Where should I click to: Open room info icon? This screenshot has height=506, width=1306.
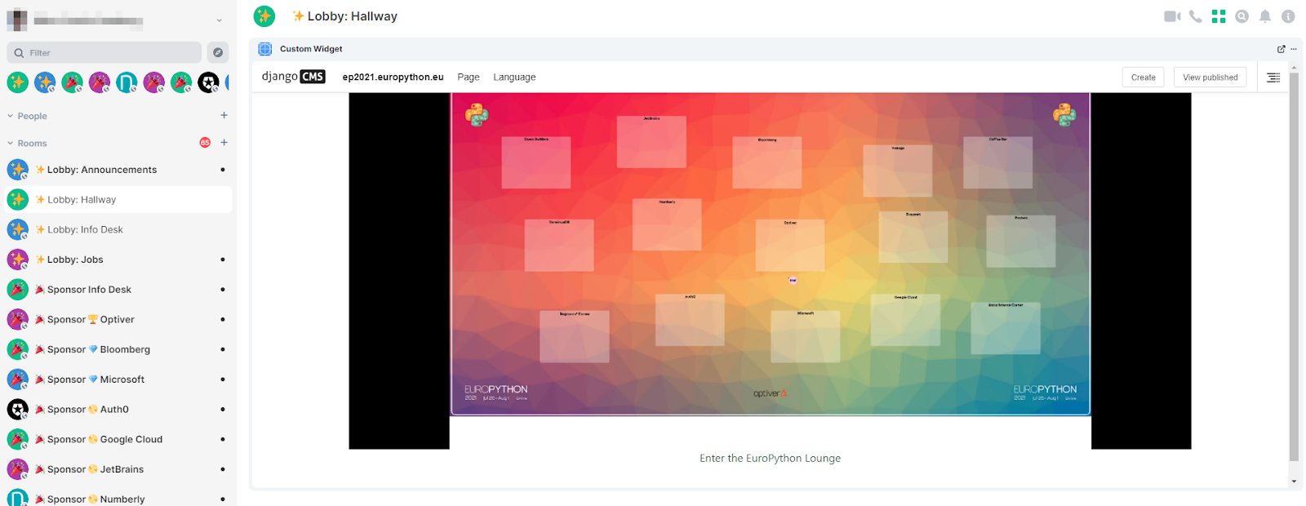coord(1288,16)
